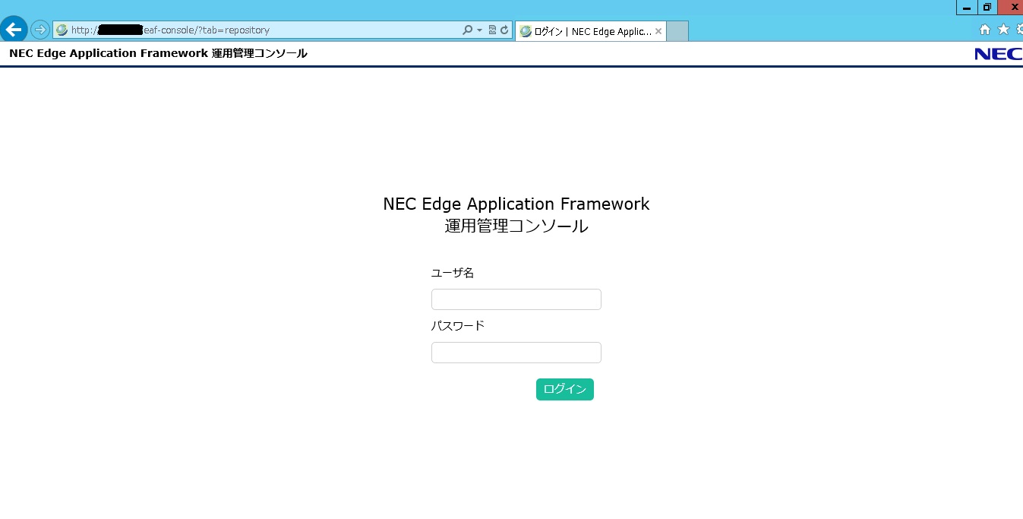Expand the address bar autocomplete dropdown arrow
The height and width of the screenshot is (519, 1023).
(479, 30)
